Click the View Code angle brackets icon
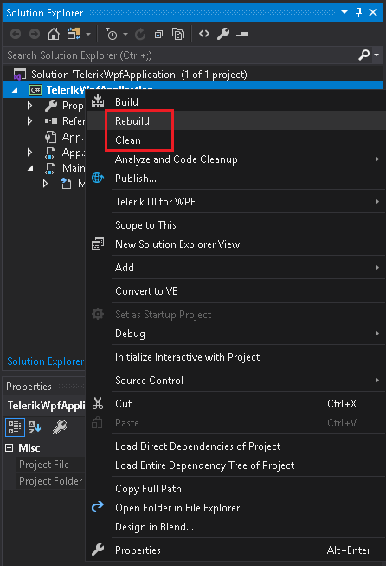 pyautogui.click(x=204, y=34)
